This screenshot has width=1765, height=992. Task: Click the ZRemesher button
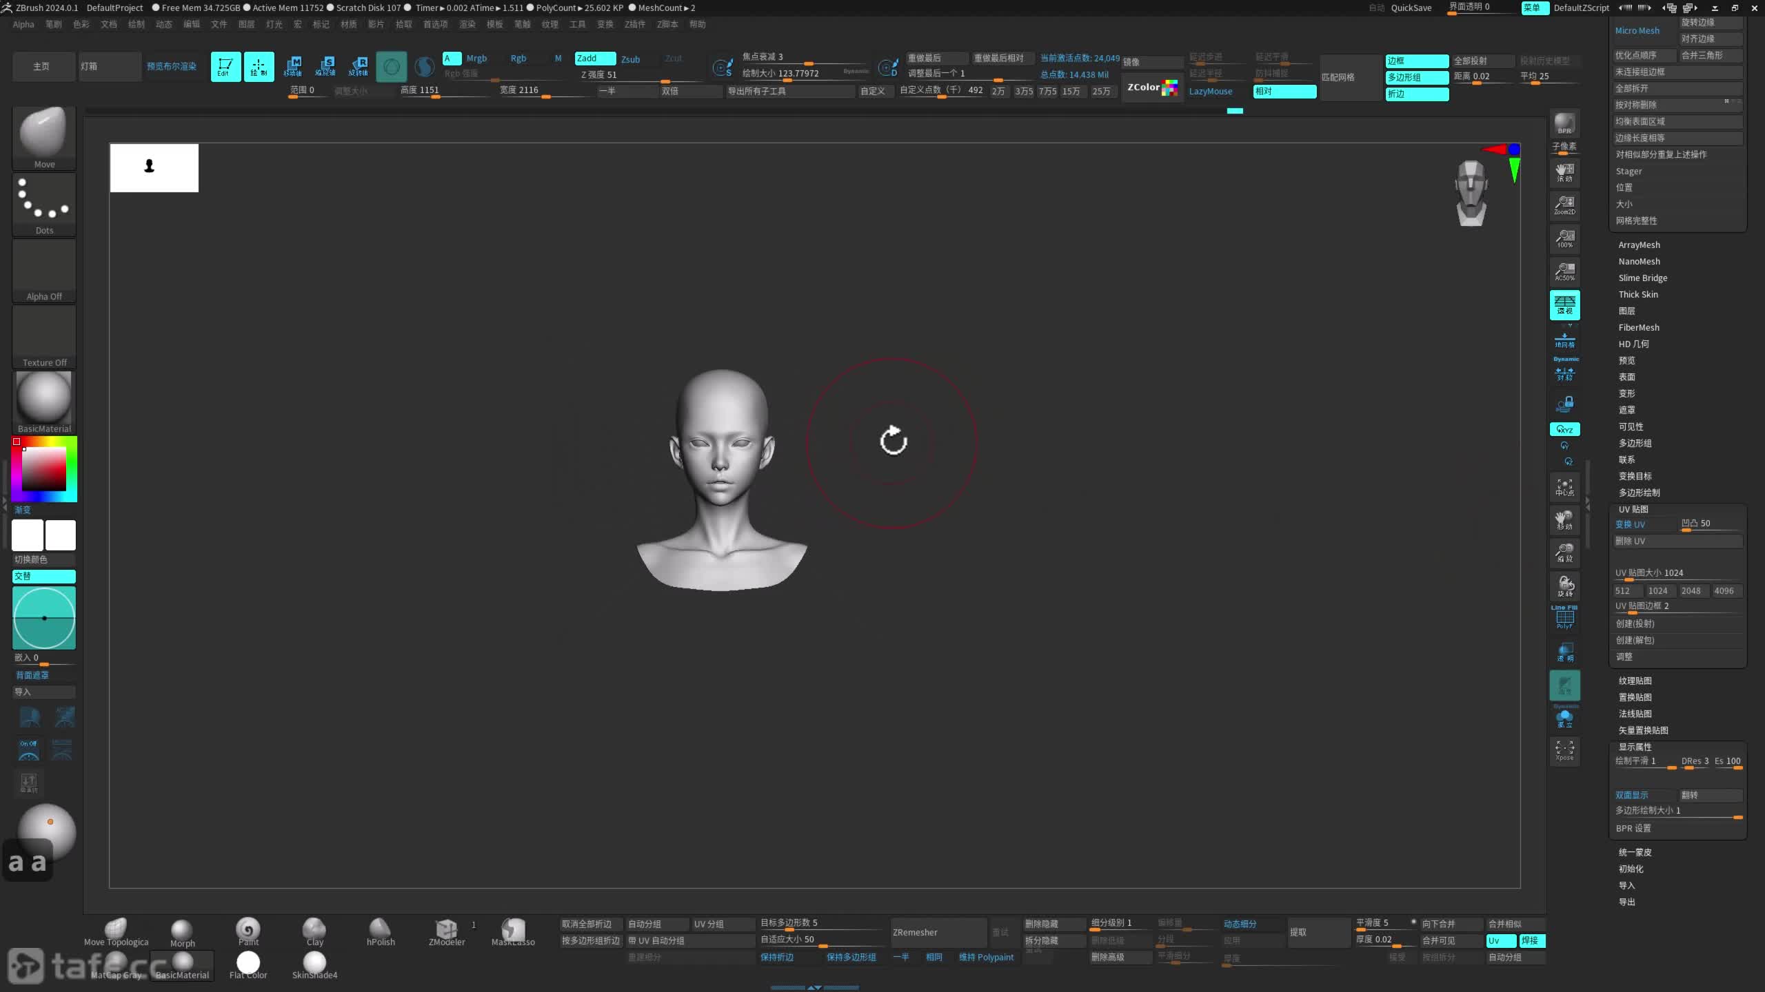point(938,932)
